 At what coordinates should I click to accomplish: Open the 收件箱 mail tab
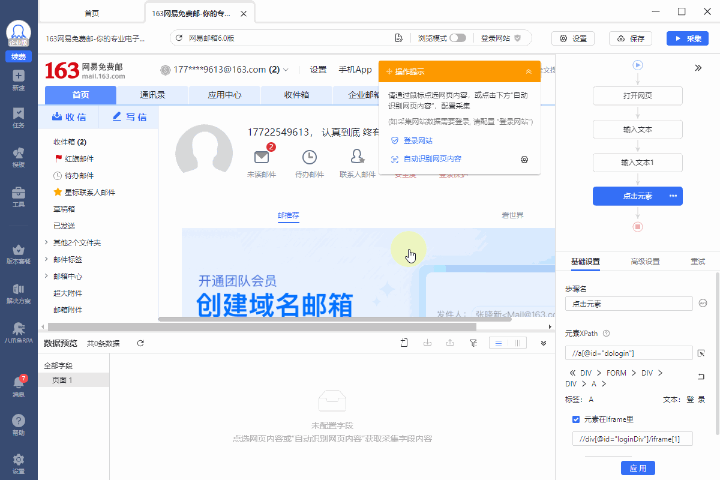296,95
